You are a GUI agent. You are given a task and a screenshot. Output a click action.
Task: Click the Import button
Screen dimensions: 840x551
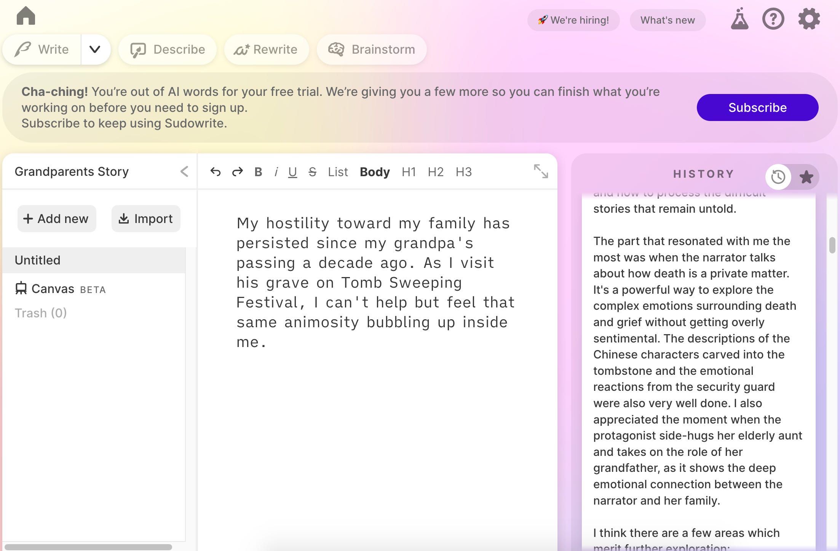pyautogui.click(x=146, y=219)
